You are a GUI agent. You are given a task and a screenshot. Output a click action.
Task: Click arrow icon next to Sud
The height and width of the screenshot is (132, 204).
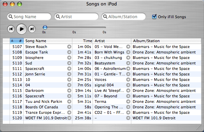[69, 63]
